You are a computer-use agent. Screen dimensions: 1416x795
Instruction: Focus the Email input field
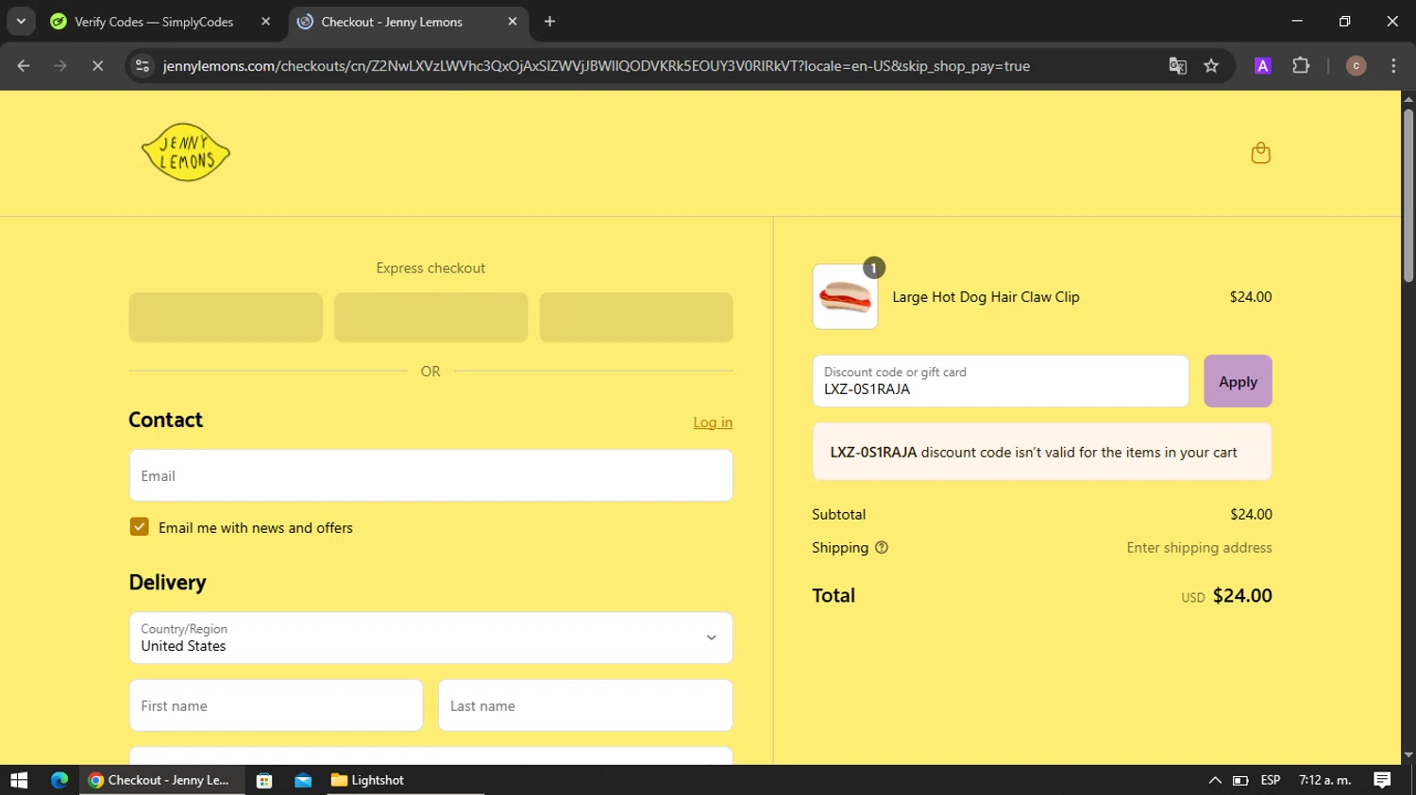430,475
